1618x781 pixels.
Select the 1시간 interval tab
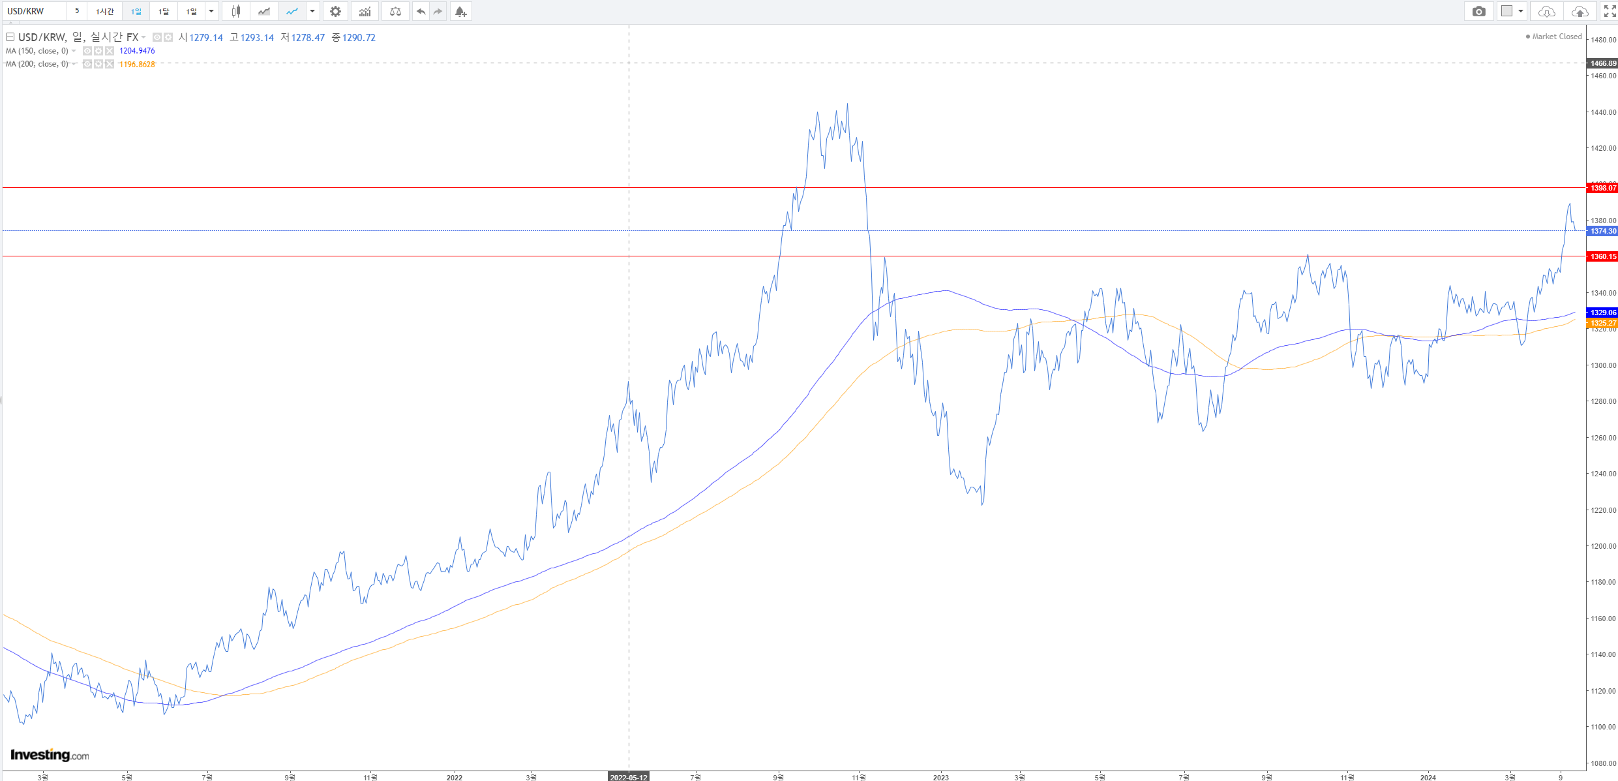(x=104, y=11)
